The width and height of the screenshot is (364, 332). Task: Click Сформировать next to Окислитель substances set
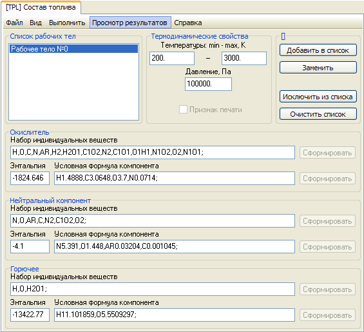(327, 153)
